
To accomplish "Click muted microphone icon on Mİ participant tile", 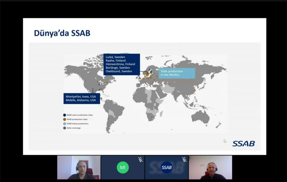I will pyautogui.click(x=140, y=160).
